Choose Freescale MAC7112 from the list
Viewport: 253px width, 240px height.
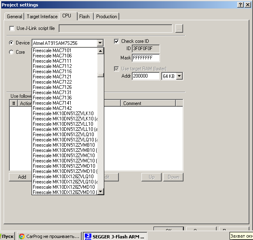65,66
